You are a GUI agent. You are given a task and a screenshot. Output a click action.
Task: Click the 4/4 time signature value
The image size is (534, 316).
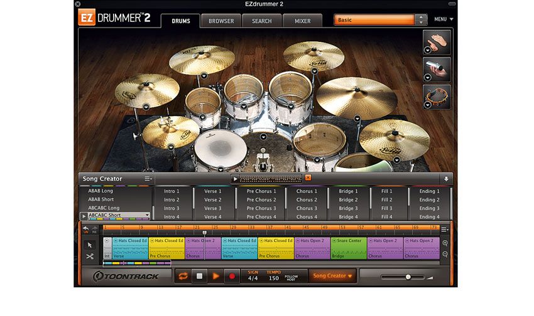pos(253,278)
